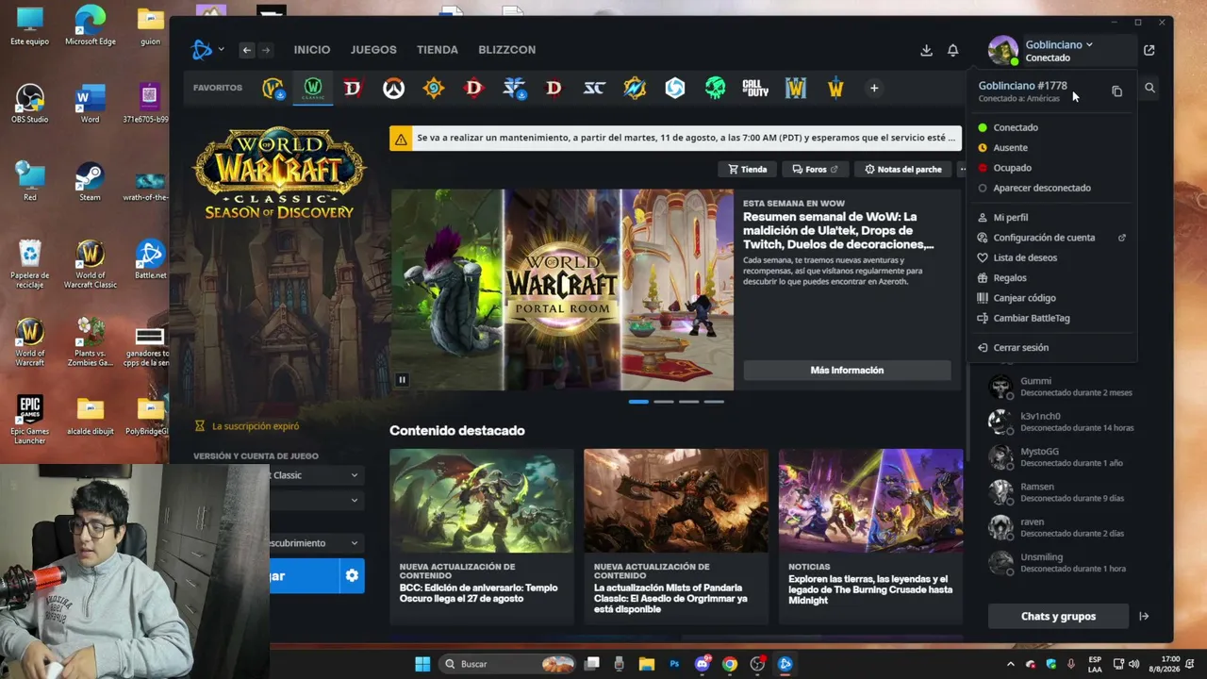Open Discord from the taskbar
The height and width of the screenshot is (679, 1207).
pos(702,664)
